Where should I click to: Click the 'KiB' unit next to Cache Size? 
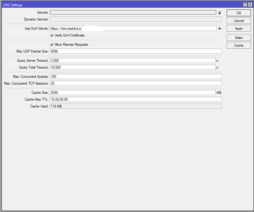pyautogui.click(x=219, y=93)
